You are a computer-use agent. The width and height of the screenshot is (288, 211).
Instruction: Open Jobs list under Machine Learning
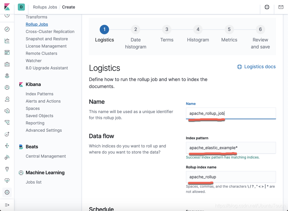point(34,182)
